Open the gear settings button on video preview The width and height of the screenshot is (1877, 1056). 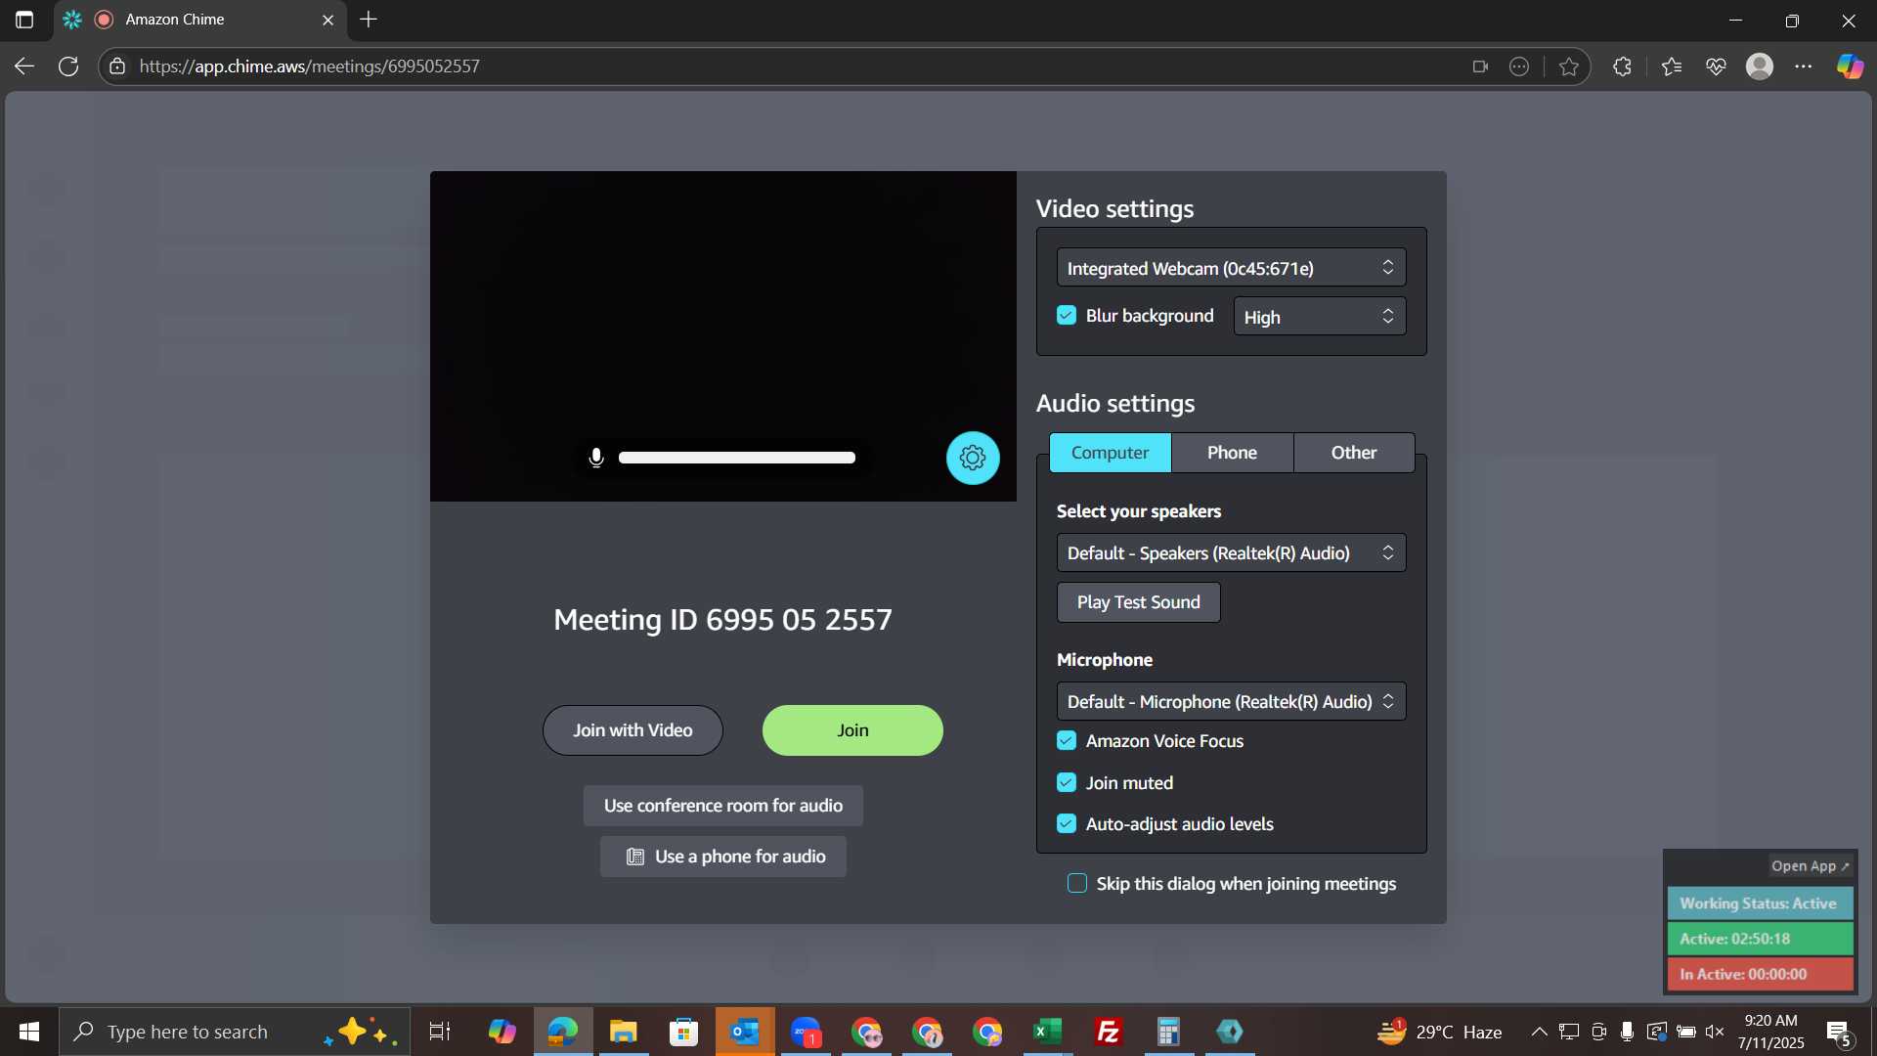pyautogui.click(x=973, y=458)
